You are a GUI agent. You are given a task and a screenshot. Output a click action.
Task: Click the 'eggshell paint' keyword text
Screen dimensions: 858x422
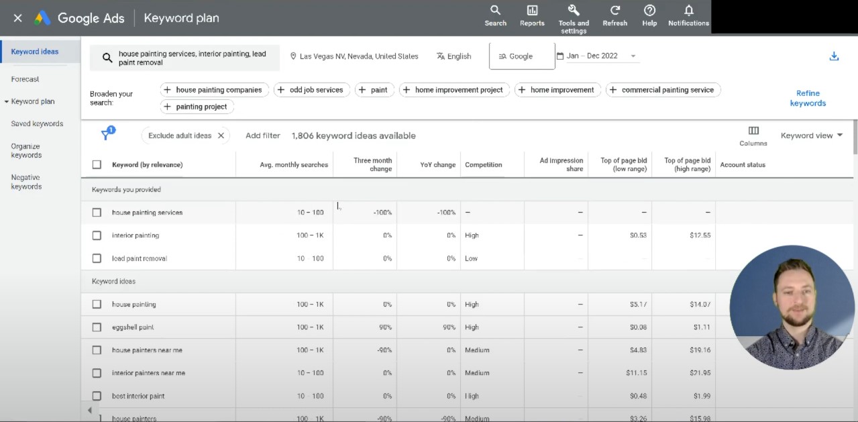pos(133,327)
